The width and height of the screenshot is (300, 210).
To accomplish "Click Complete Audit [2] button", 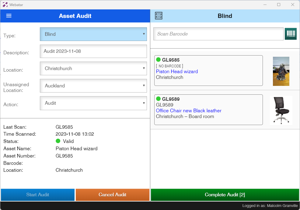I will 225,195.
